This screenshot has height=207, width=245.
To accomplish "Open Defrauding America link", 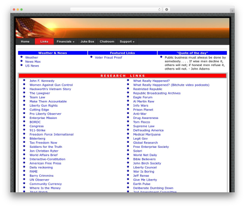I will 148,130.
